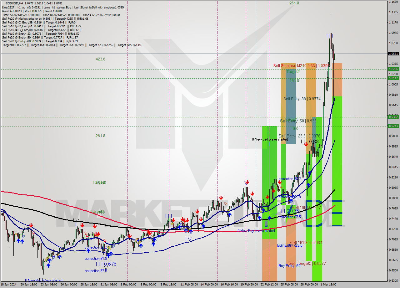Click the 1.0975 price axis label
Screen dimensions: 400x288
(x=393, y=33)
